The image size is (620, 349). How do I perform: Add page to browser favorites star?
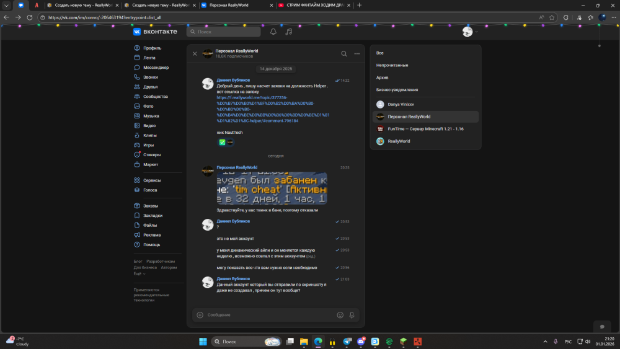coord(552,17)
